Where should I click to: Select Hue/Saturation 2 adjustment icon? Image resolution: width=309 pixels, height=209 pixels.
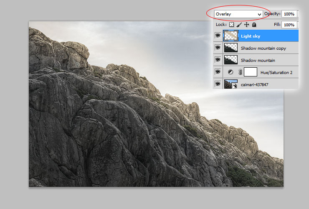click(x=230, y=72)
